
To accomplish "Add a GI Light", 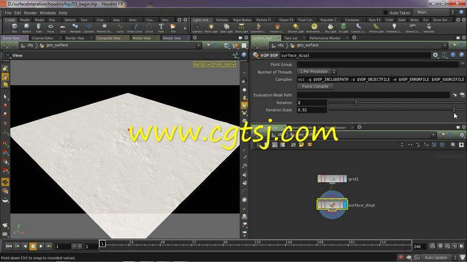I will [343, 28].
